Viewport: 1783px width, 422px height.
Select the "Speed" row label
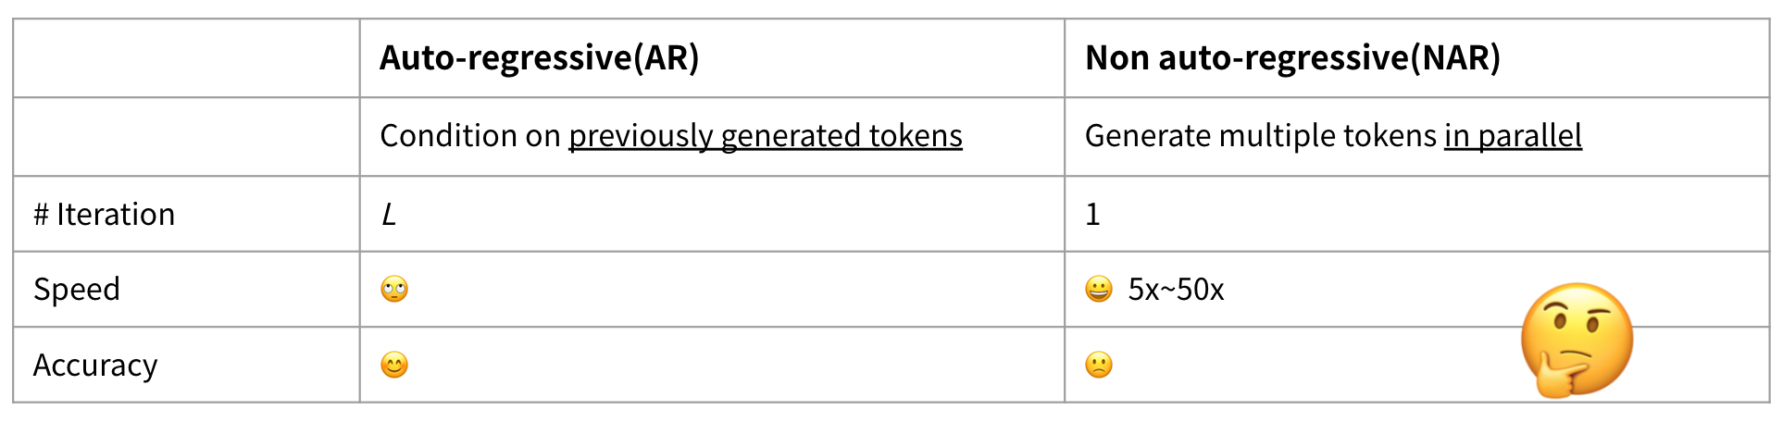pyautogui.click(x=77, y=290)
